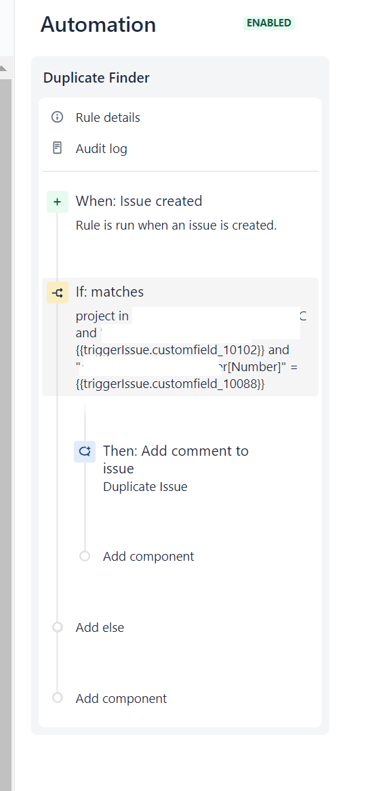
Task: Click Add else branch
Action: pos(100,628)
